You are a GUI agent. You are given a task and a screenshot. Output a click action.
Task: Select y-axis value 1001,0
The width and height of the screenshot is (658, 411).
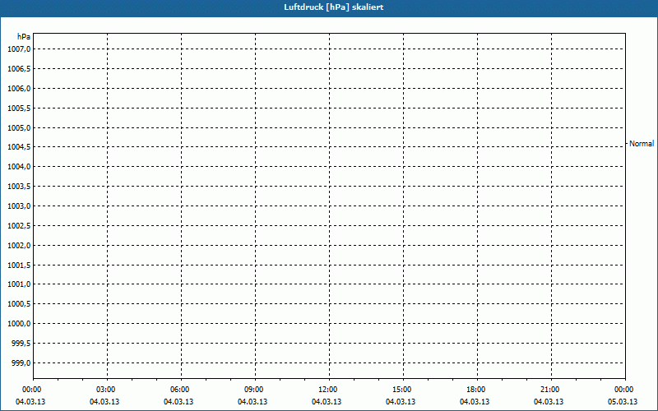pos(19,284)
